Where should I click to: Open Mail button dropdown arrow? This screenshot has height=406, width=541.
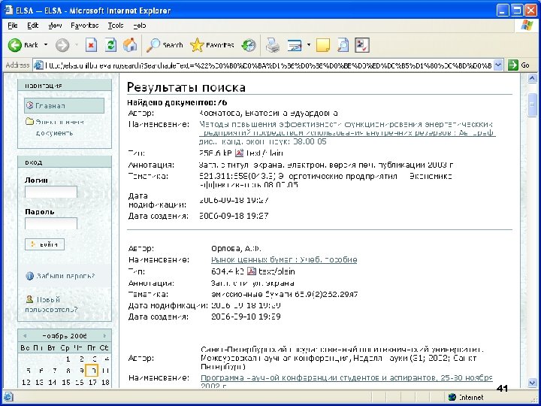coord(309,45)
